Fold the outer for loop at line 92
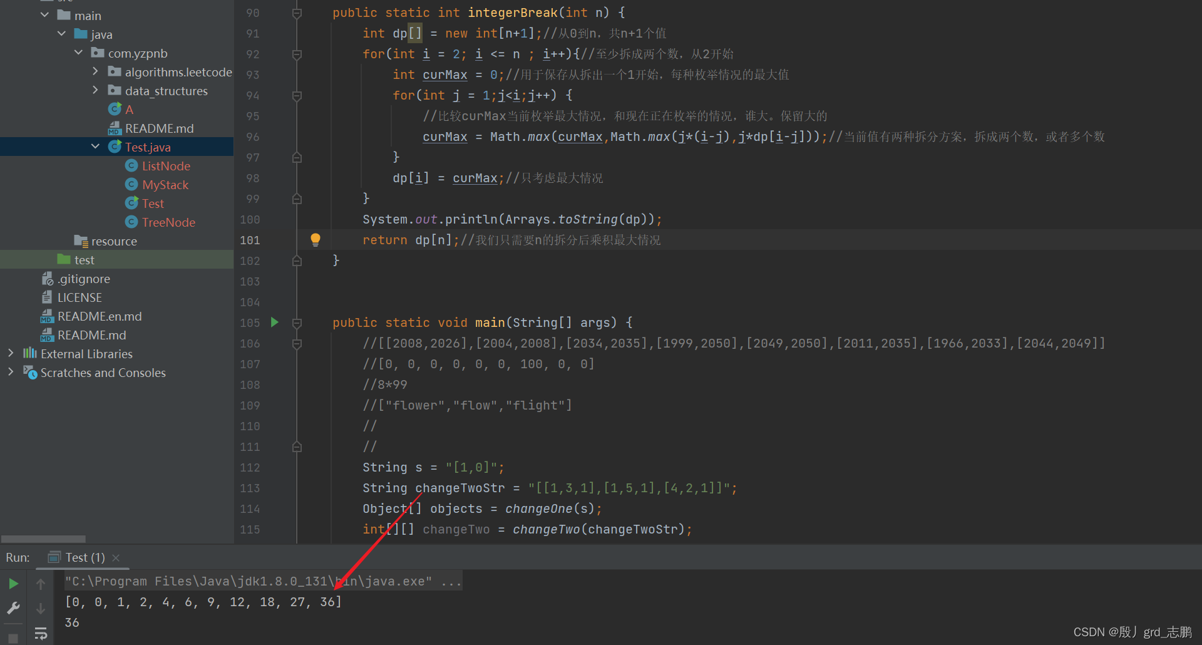The width and height of the screenshot is (1202, 645). (x=297, y=54)
